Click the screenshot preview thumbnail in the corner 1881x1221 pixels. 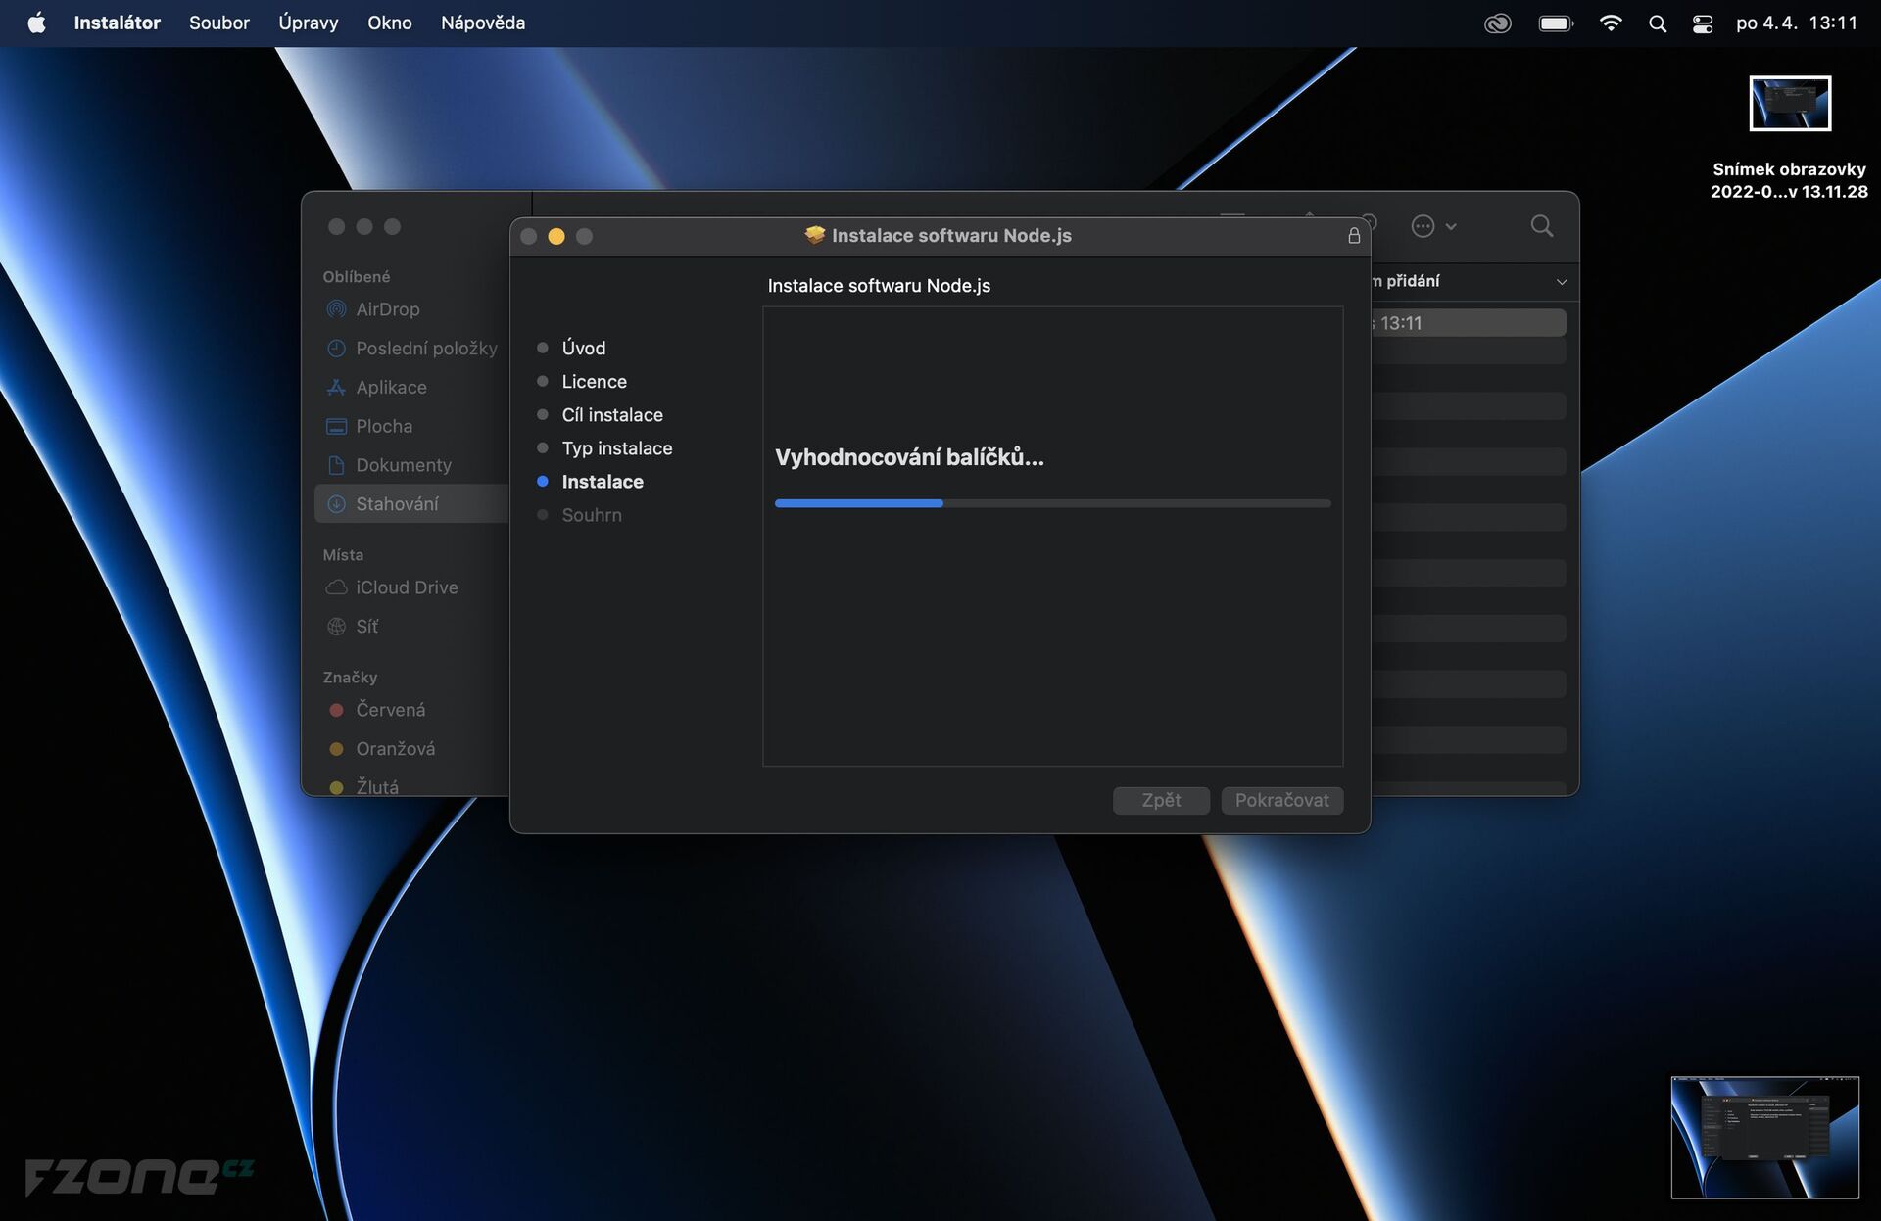click(1764, 1137)
